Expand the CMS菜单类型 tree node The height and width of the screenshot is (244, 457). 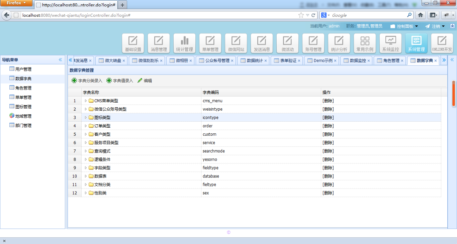pos(86,101)
